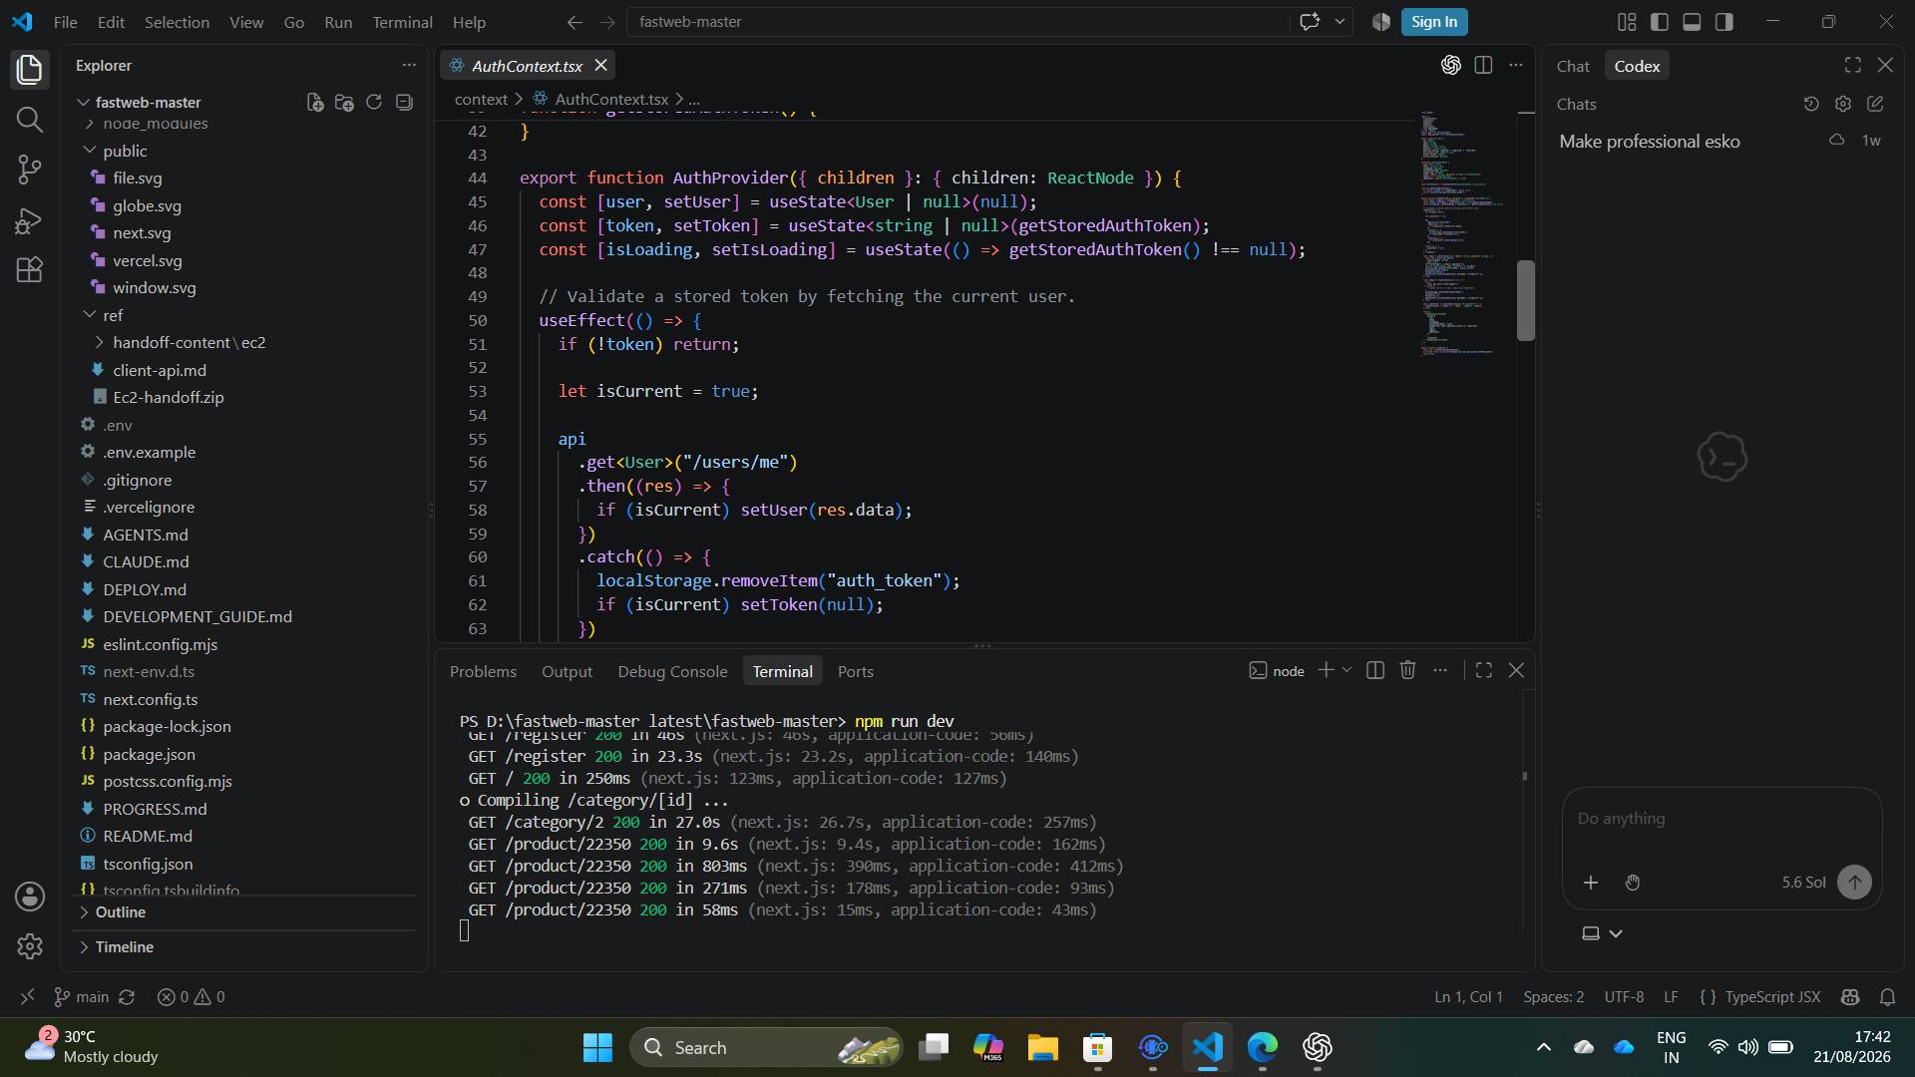The width and height of the screenshot is (1915, 1077).
Task: Open the Extensions view
Action: tap(30, 270)
